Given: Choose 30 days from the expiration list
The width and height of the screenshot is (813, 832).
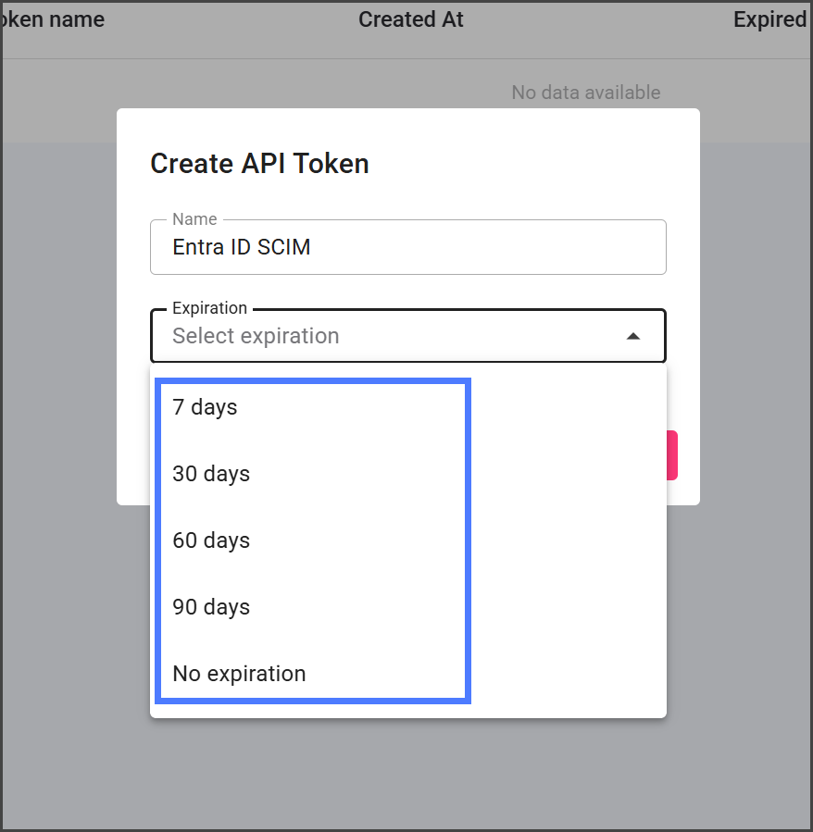Looking at the screenshot, I should click(x=211, y=474).
